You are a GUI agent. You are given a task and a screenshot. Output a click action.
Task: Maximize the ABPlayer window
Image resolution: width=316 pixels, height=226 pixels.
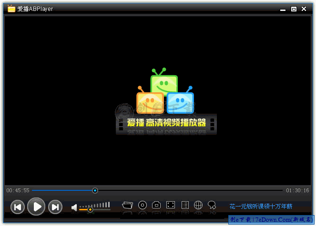[x=294, y=9]
